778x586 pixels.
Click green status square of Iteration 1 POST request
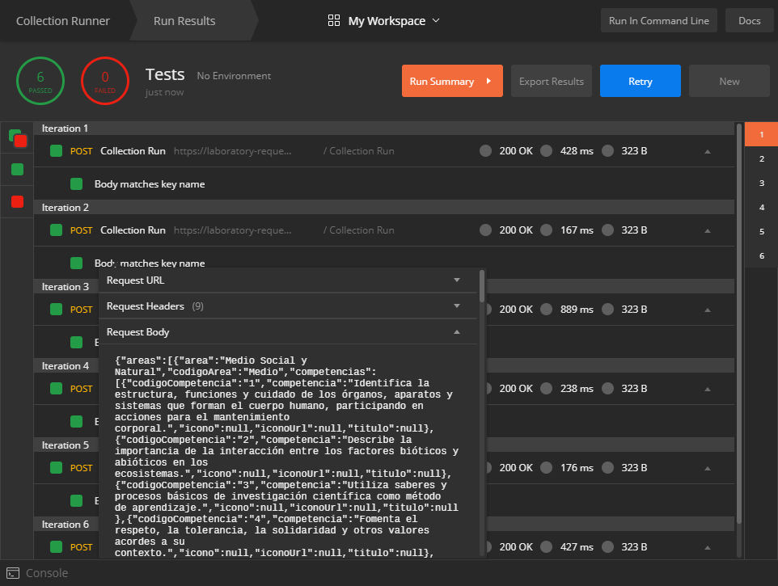56,150
